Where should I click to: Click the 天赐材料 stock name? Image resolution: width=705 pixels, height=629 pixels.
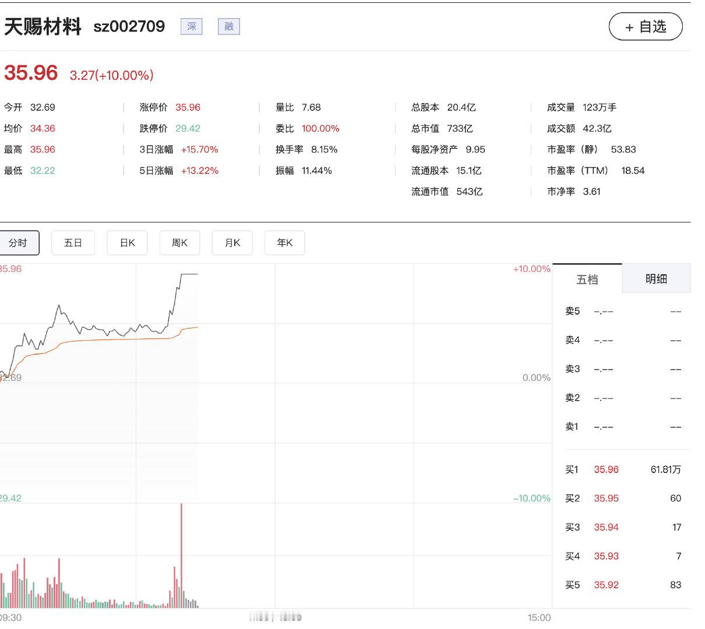click(x=43, y=27)
